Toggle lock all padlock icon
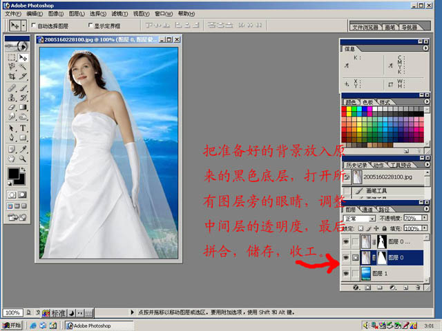442x331 pixels. [384, 228]
